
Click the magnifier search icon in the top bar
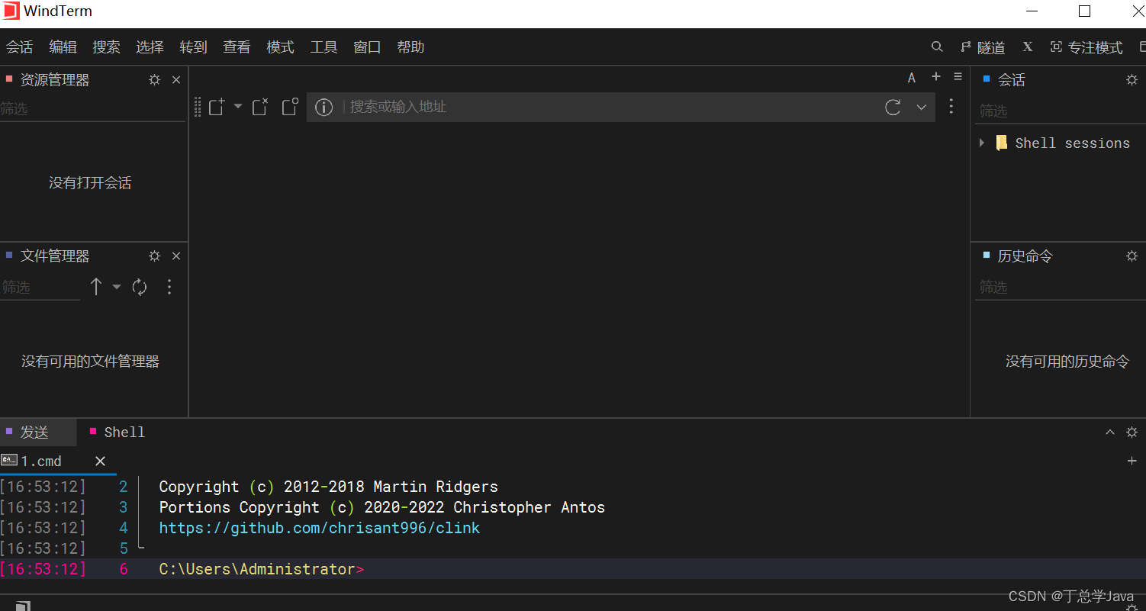[x=937, y=47]
